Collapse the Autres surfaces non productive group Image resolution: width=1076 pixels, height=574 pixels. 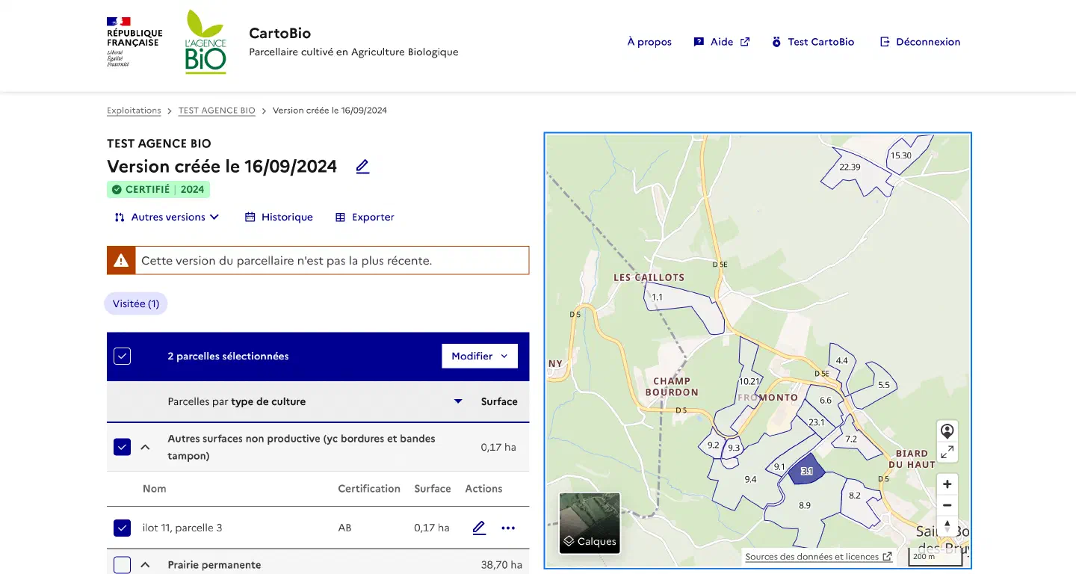click(145, 447)
